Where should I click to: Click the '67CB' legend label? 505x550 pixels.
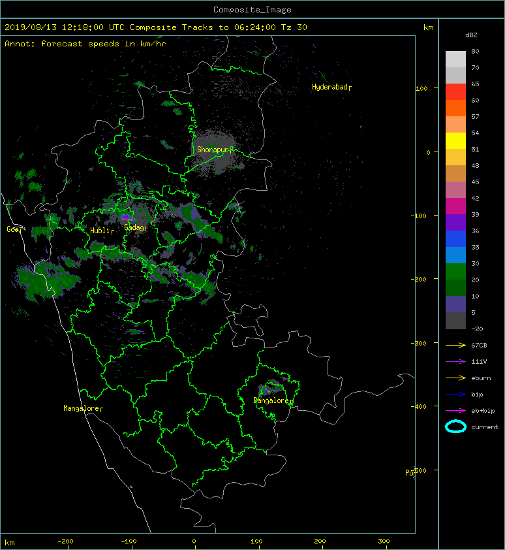(479, 346)
